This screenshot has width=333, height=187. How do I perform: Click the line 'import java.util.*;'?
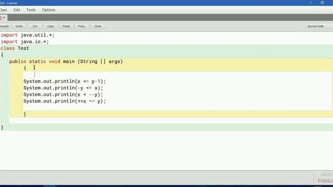(28, 35)
